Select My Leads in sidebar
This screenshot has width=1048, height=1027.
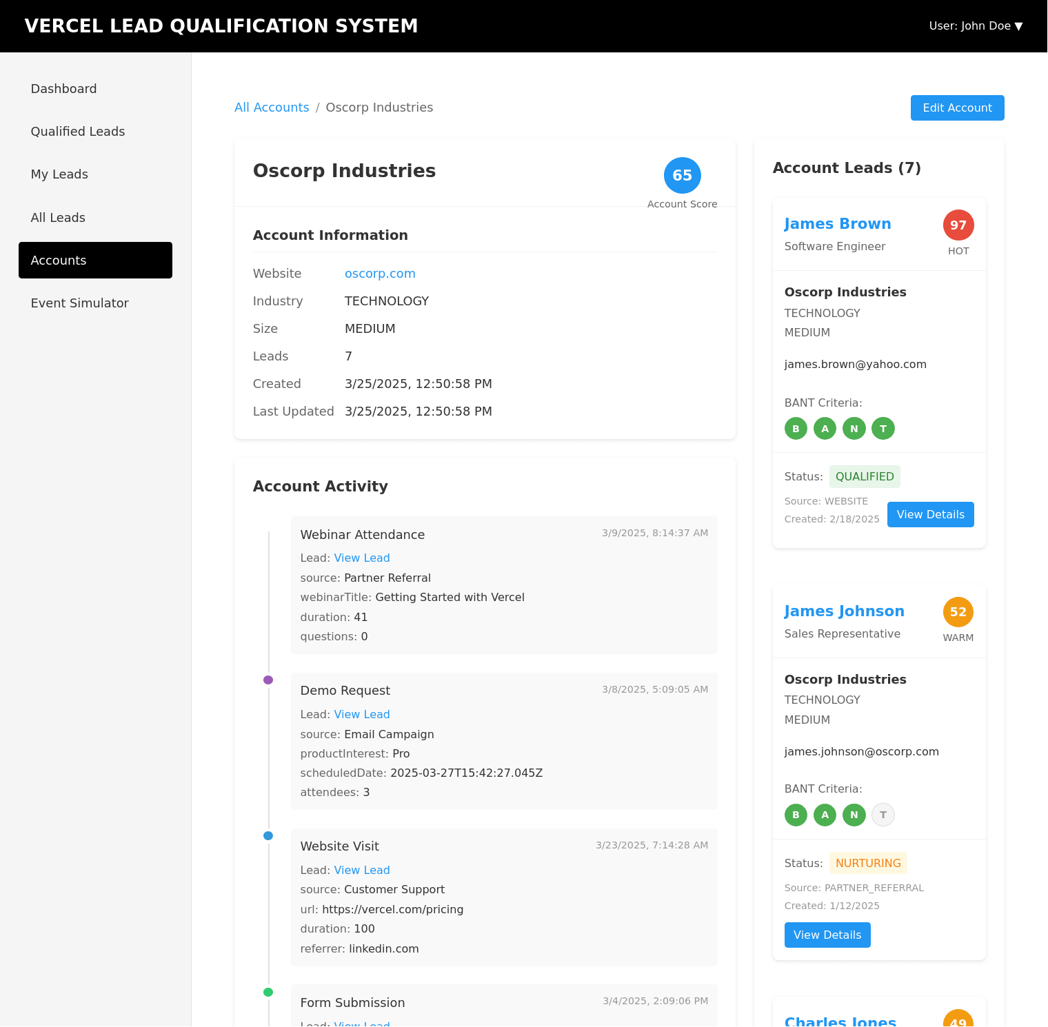tap(95, 174)
